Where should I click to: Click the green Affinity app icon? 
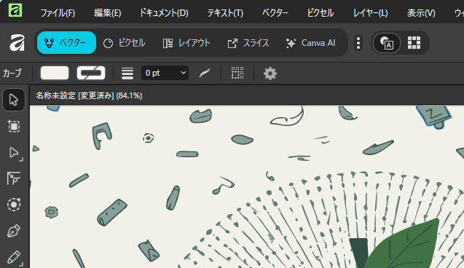(x=15, y=9)
